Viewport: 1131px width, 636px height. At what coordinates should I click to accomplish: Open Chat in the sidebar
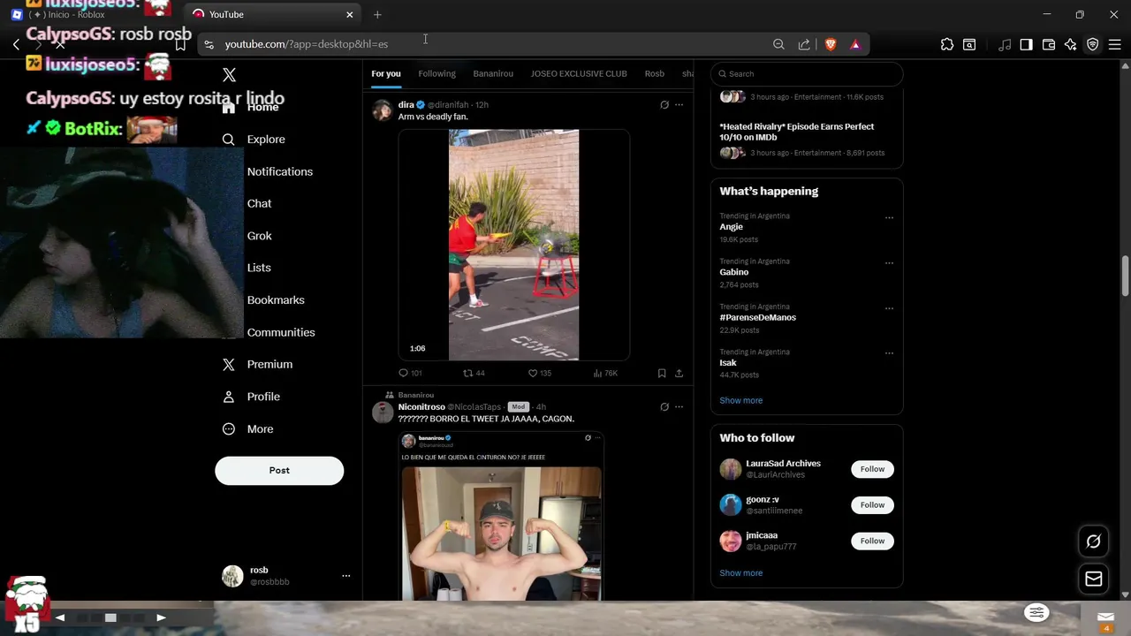pyautogui.click(x=260, y=203)
